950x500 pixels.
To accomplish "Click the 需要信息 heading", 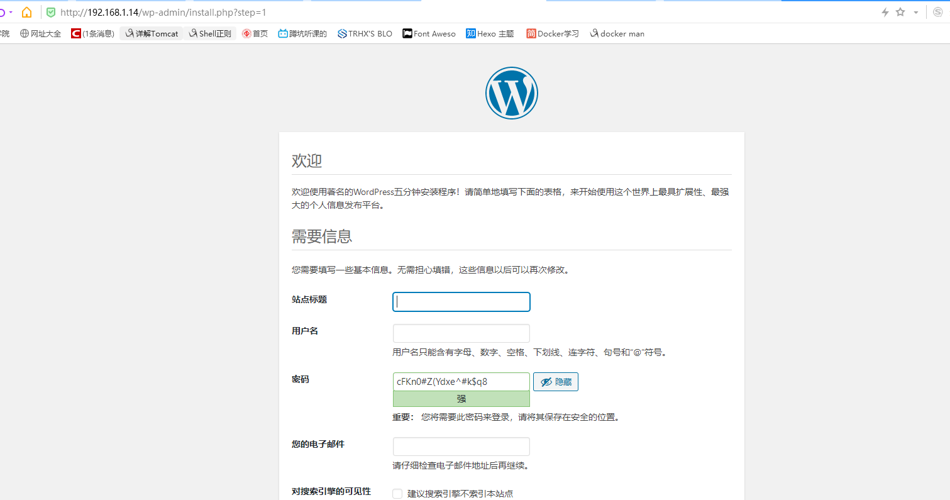I will pyautogui.click(x=322, y=236).
